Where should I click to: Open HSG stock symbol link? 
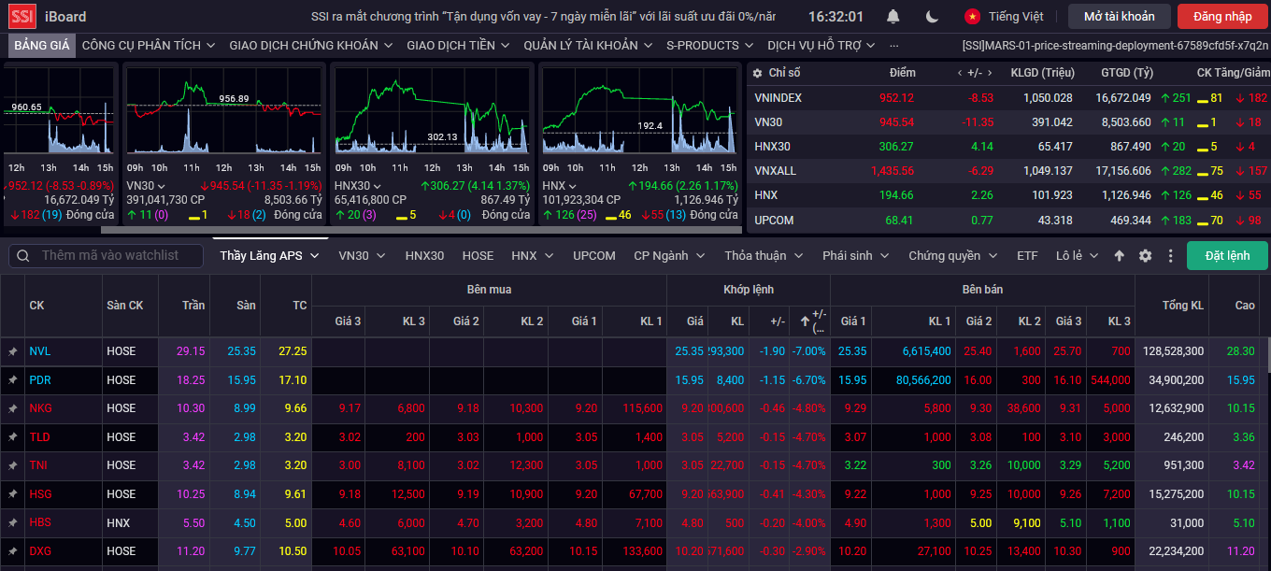40,494
